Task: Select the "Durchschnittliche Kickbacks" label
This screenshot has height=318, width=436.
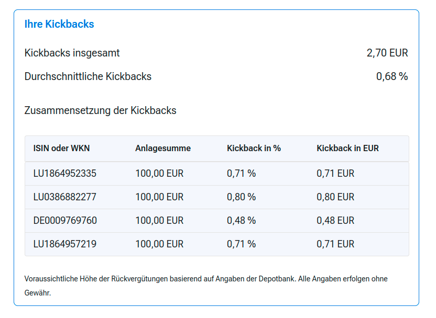Action: (88, 76)
